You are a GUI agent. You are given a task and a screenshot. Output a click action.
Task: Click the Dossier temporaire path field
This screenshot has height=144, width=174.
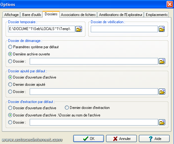pos(42,29)
